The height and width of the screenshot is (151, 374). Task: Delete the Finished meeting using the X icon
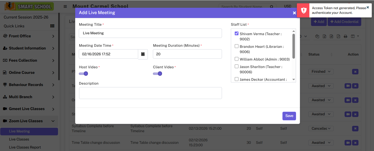[x=355, y=72]
